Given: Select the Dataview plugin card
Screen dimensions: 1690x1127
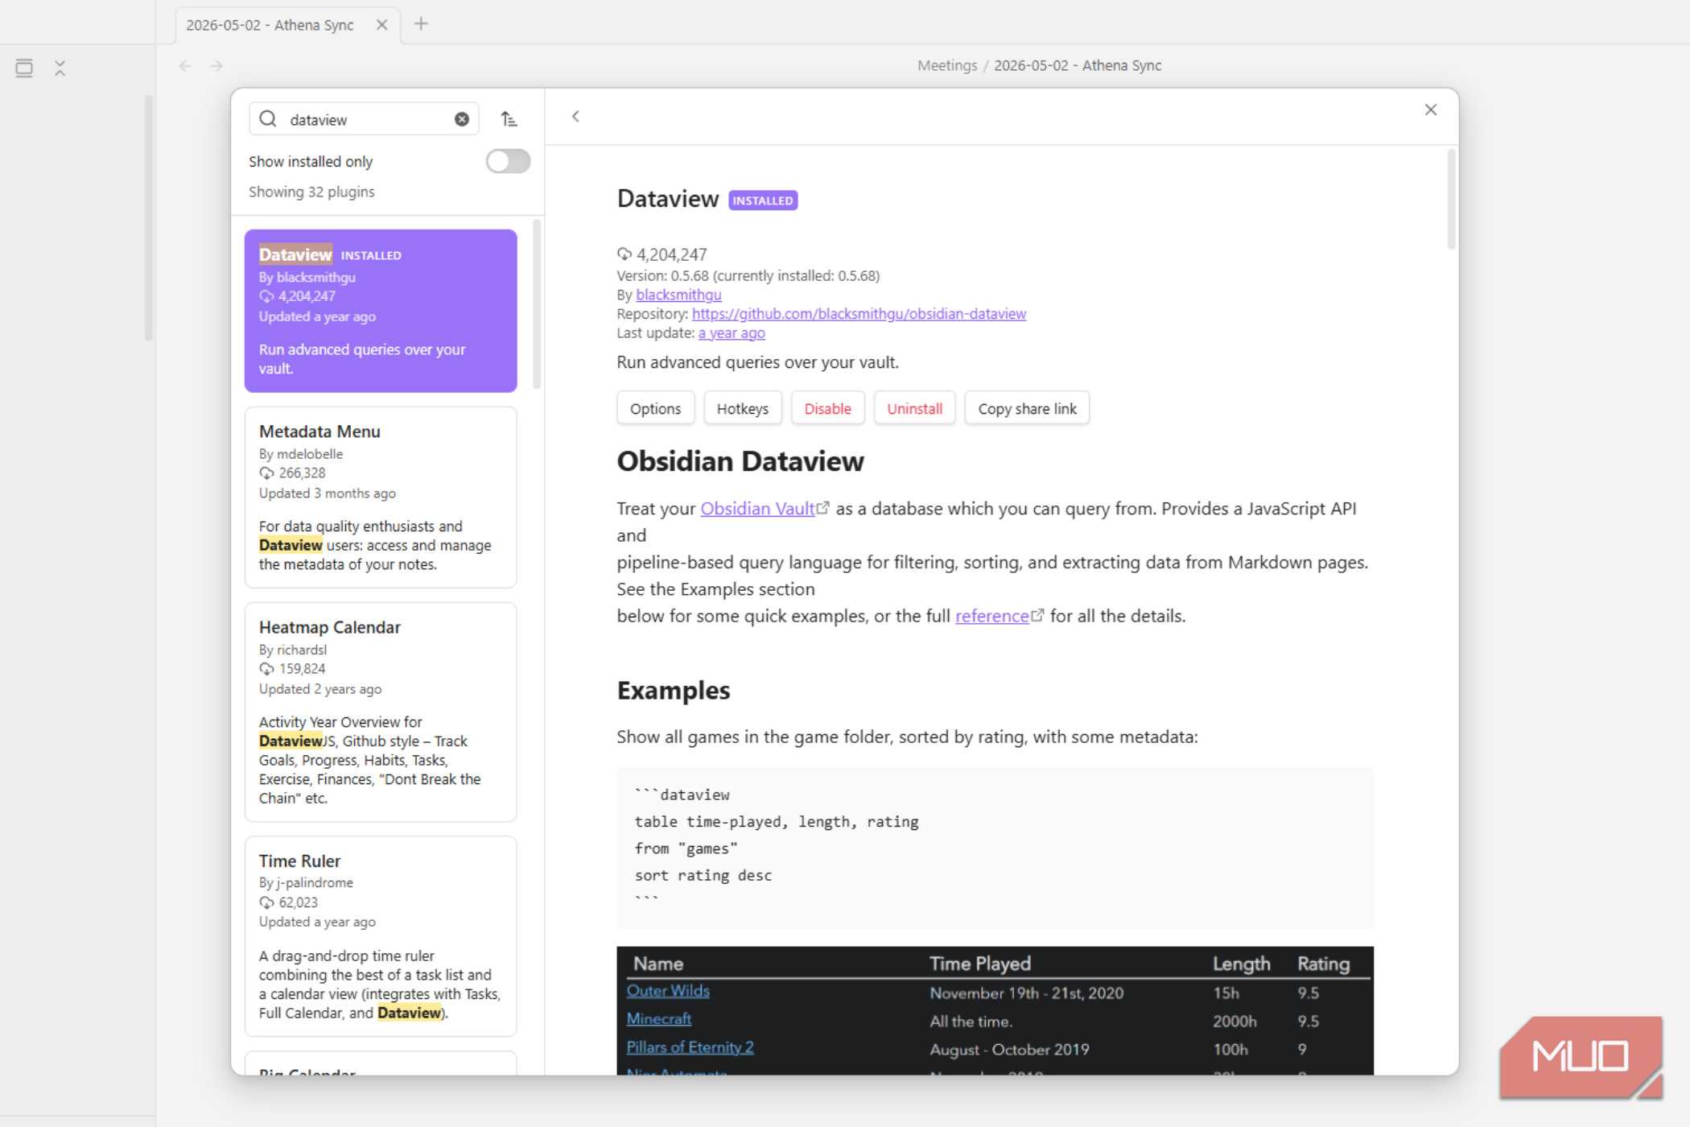Looking at the screenshot, I should tap(381, 311).
